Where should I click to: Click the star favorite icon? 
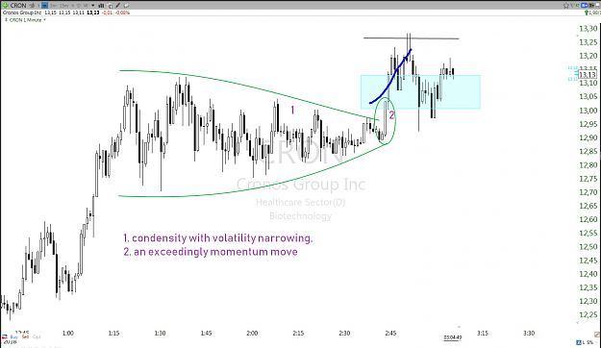pos(566,6)
